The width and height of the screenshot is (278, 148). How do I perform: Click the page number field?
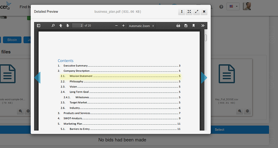[x=77, y=25]
